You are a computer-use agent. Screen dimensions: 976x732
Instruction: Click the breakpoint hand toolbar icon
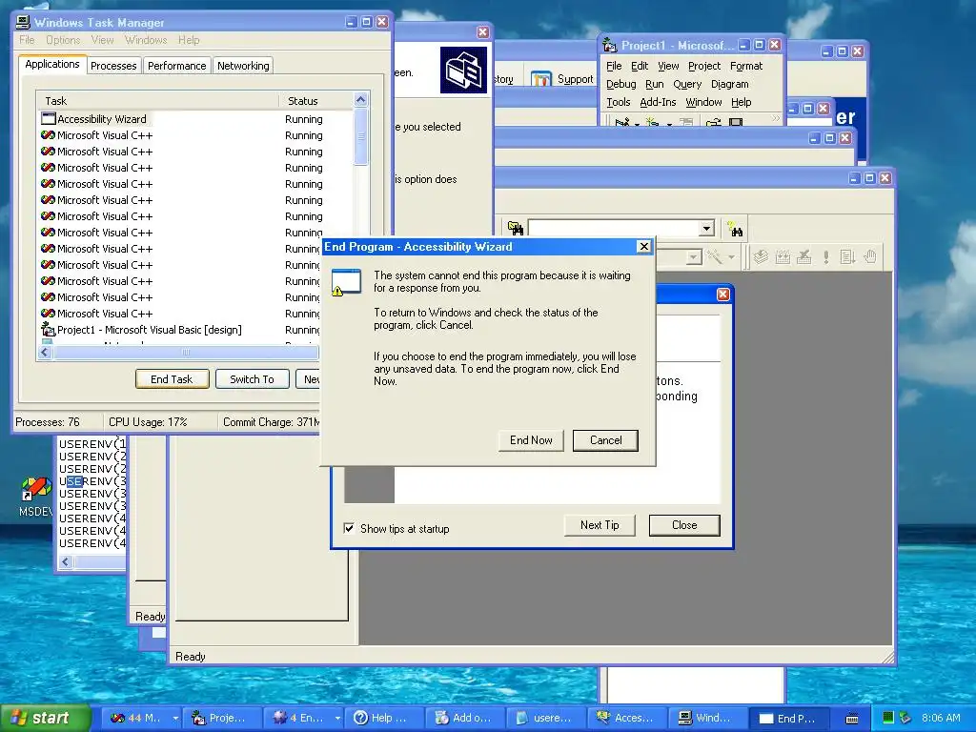click(x=870, y=256)
